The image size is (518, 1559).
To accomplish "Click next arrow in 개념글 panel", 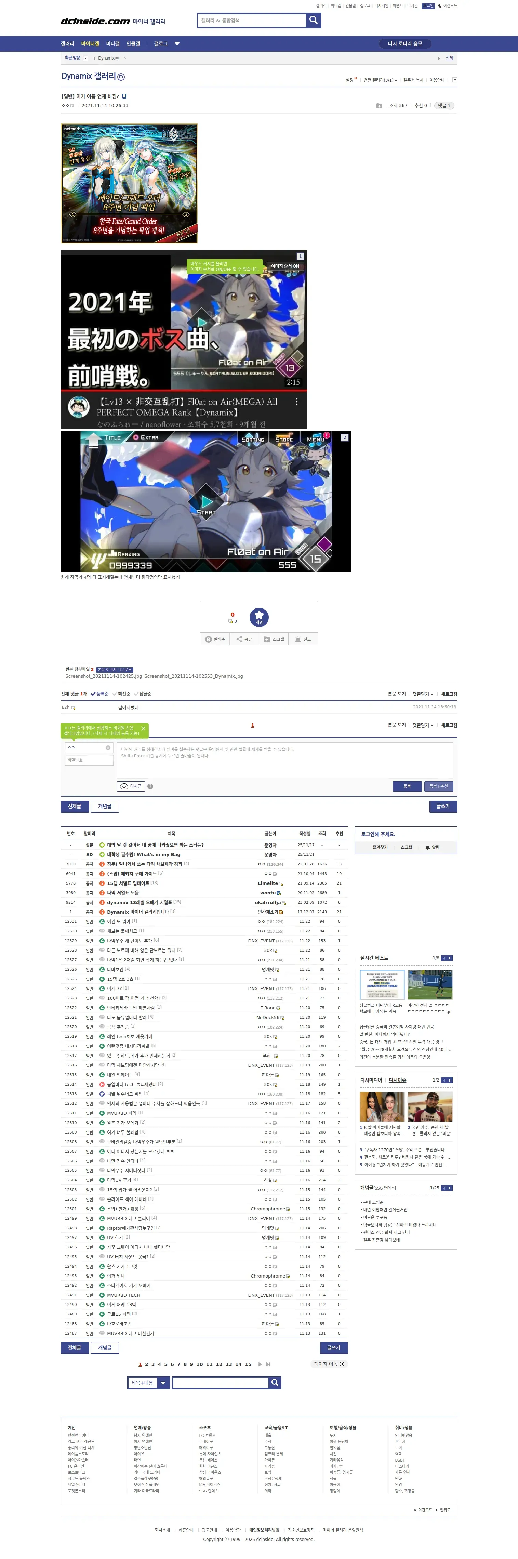I will pos(450,1188).
